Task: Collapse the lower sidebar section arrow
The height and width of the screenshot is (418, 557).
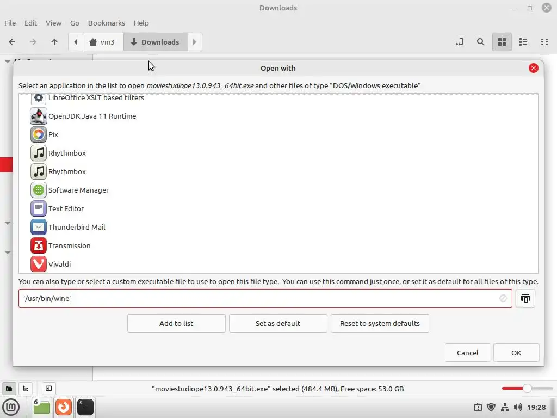Action: pos(7,252)
